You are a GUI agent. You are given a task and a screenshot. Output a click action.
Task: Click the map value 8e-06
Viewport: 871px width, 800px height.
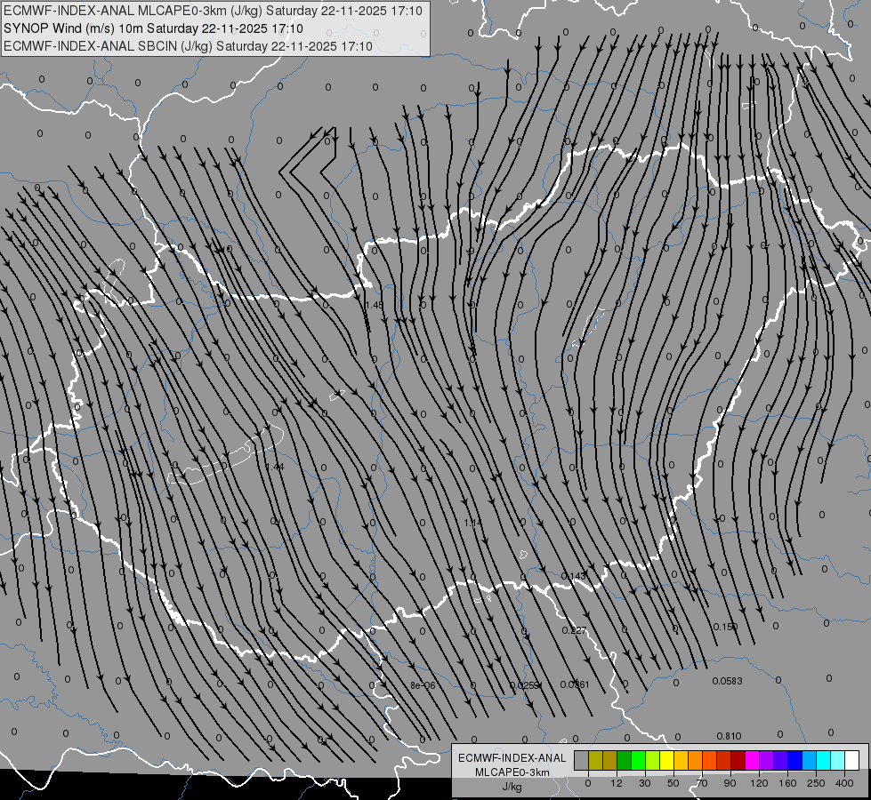(423, 685)
